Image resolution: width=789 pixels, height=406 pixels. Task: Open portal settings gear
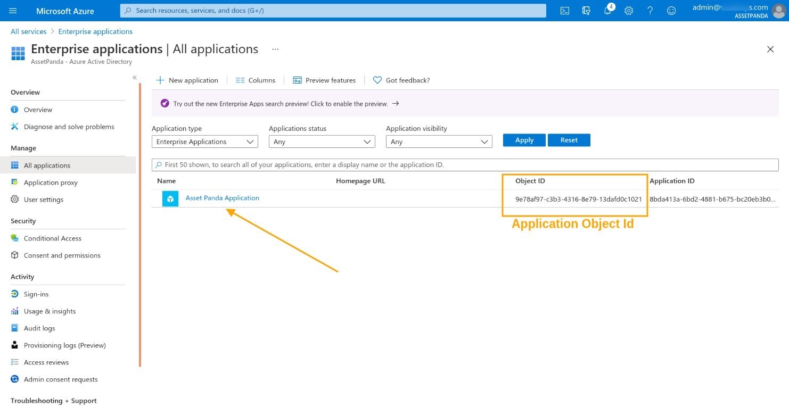click(x=629, y=11)
